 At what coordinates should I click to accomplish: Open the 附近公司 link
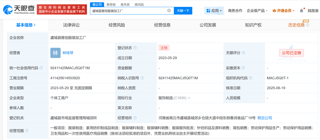click(265, 118)
